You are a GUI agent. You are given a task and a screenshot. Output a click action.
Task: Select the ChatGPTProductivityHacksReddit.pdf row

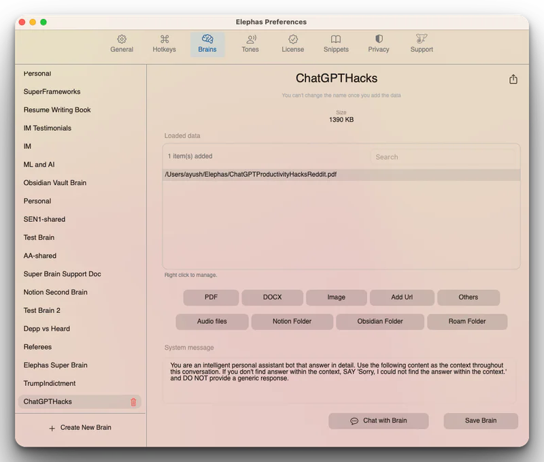pyautogui.click(x=341, y=174)
